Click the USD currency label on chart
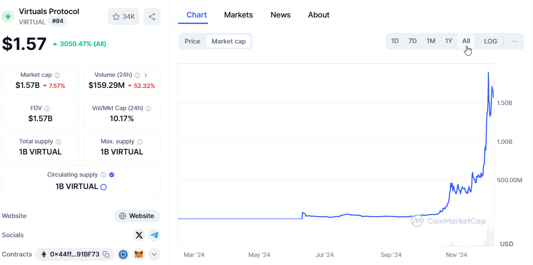The height and width of the screenshot is (265, 533). coord(507,244)
